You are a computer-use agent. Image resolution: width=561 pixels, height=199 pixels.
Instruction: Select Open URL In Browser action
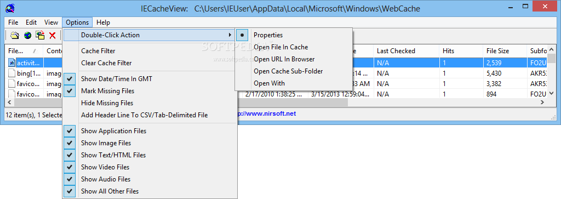pos(294,59)
